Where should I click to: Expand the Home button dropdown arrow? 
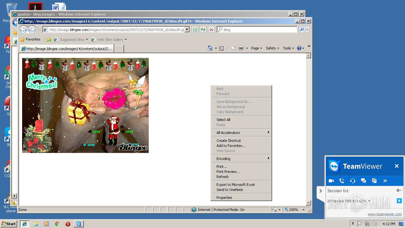click(216, 48)
